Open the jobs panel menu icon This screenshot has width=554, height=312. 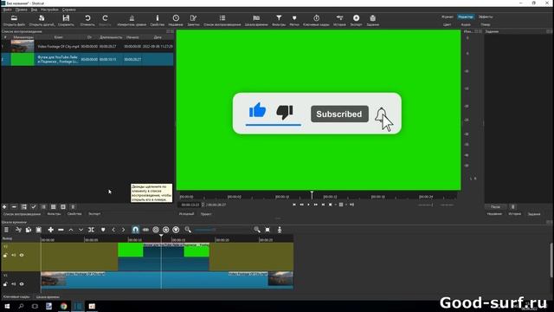click(x=513, y=206)
